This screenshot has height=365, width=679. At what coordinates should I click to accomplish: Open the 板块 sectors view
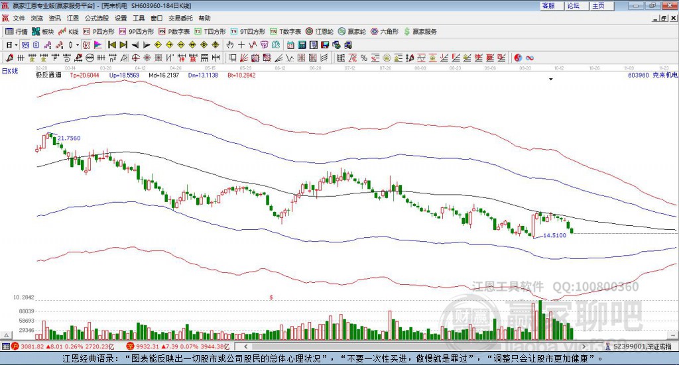(x=42, y=32)
